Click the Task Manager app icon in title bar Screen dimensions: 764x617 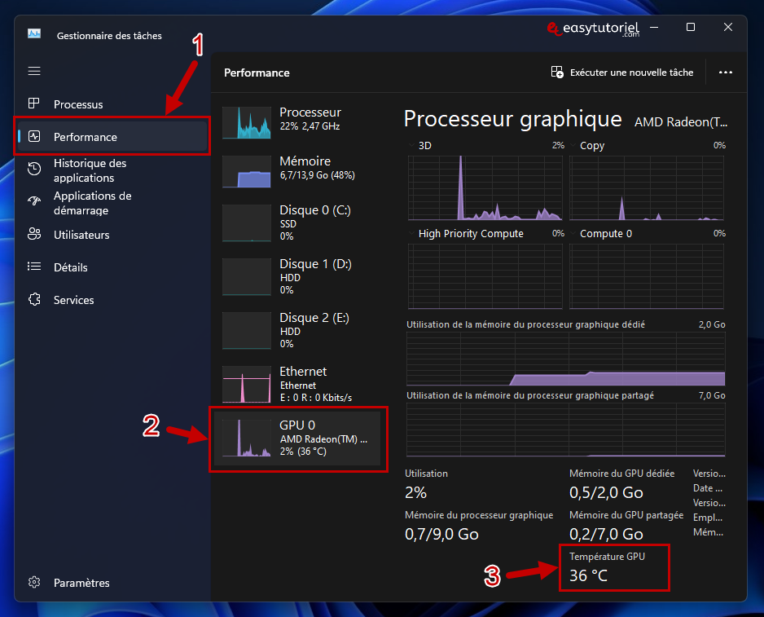[x=34, y=33]
